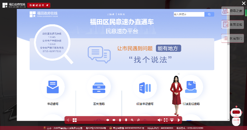
Task: Click the 粤公网安备 police record link
Action: pyautogui.click(x=128, y=128)
